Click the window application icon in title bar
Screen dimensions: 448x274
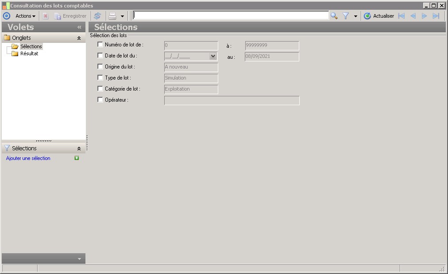coord(6,5)
